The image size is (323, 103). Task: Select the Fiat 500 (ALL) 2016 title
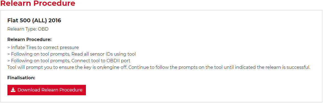click(34, 21)
